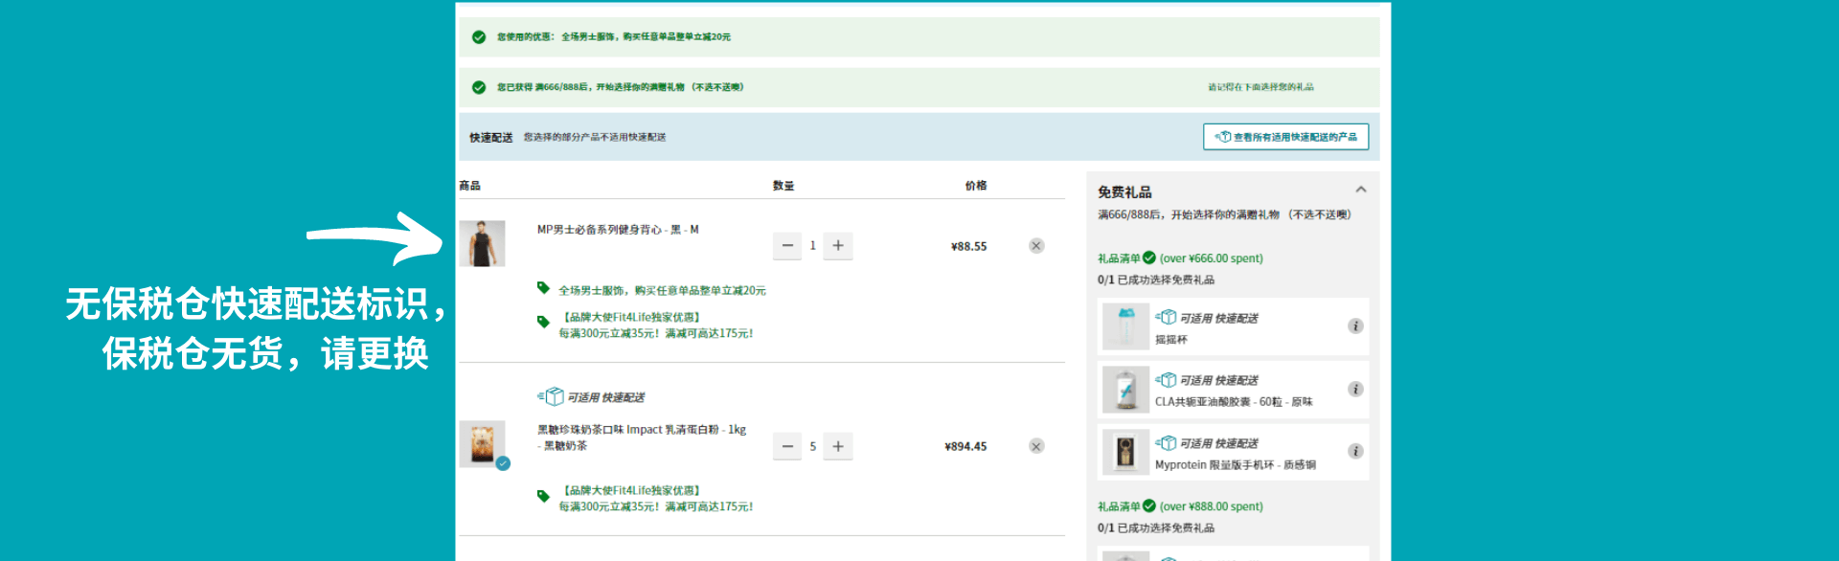The width and height of the screenshot is (1839, 561).
Task: Select the Myprotein 限量版手机环 gift option
Action: 1234,464
